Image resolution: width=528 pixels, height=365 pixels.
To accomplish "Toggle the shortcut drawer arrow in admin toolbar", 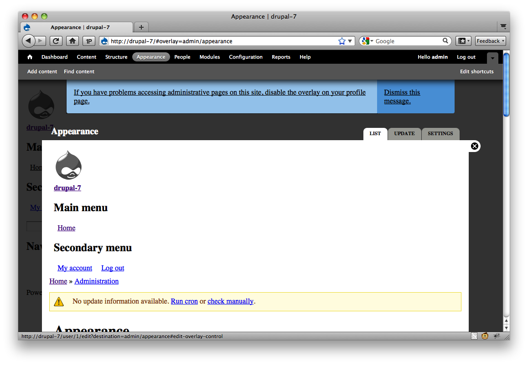I will pos(492,58).
